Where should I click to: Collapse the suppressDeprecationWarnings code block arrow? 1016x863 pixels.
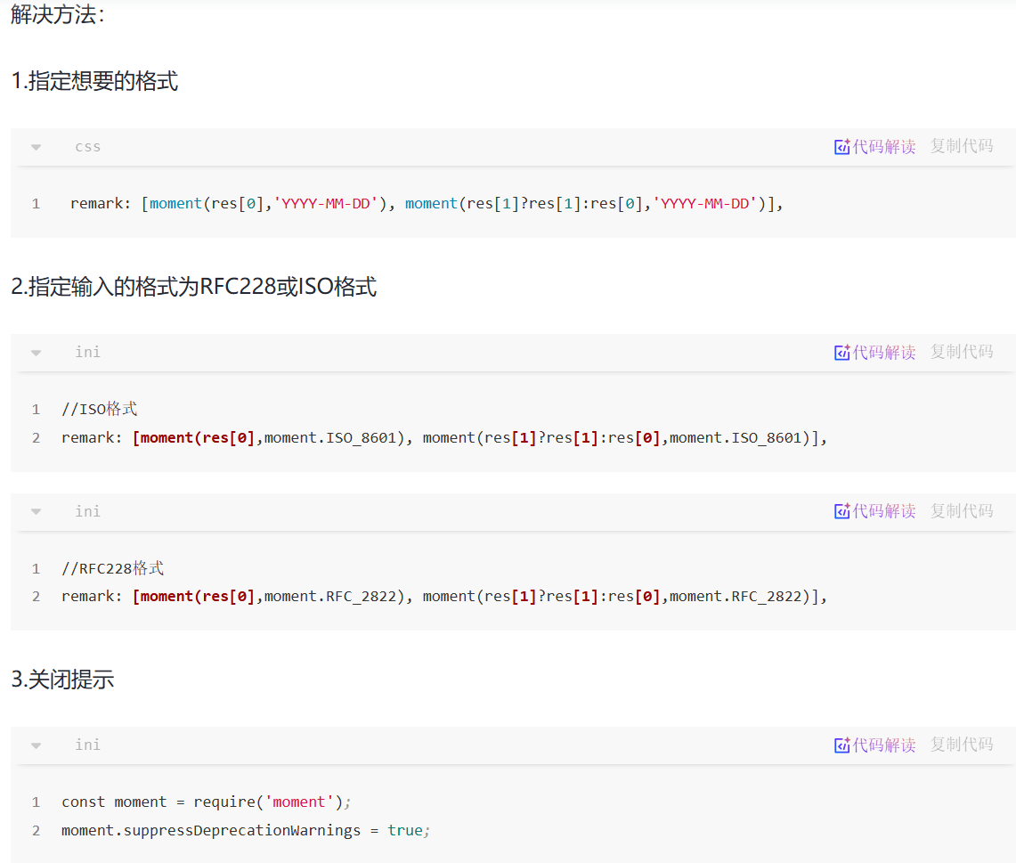coord(37,745)
